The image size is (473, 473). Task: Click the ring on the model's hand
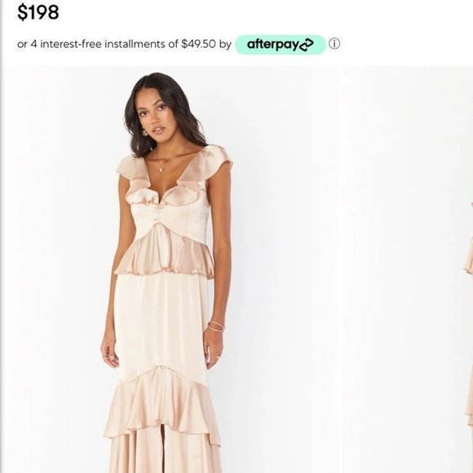(216, 358)
